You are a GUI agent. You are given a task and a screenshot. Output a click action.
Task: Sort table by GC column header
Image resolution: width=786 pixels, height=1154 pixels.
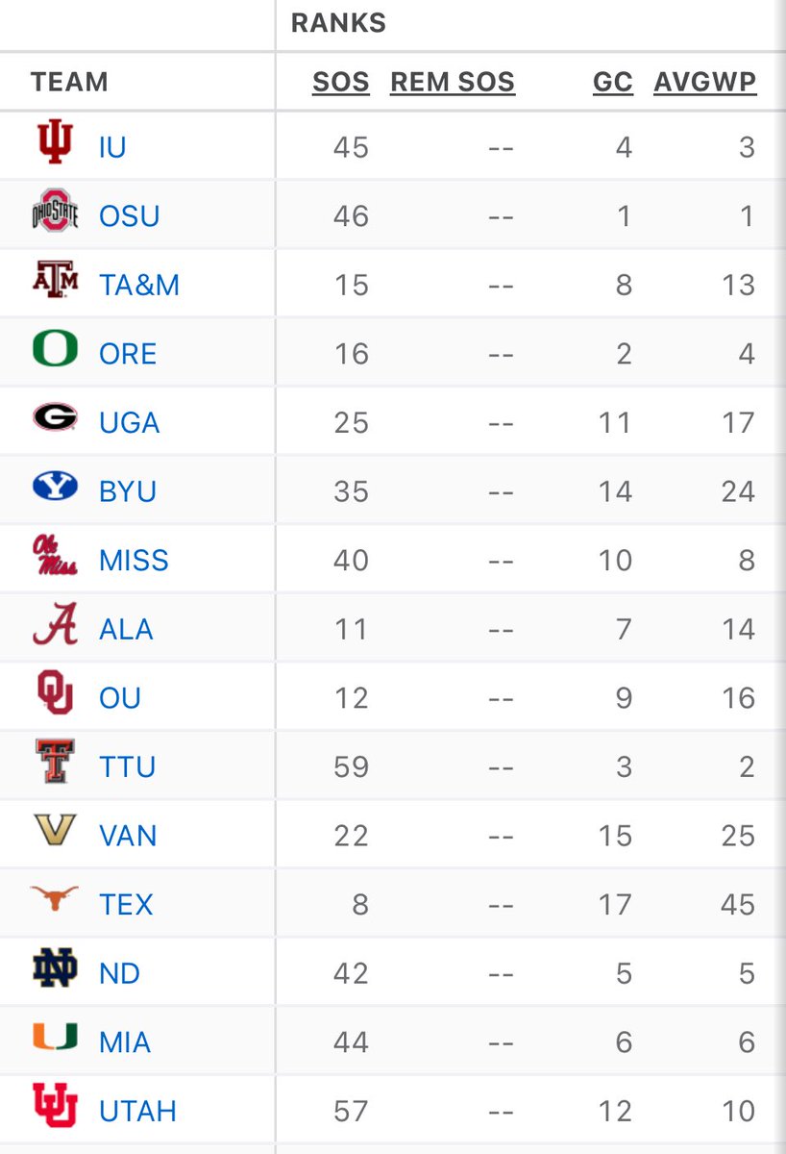[x=613, y=83]
